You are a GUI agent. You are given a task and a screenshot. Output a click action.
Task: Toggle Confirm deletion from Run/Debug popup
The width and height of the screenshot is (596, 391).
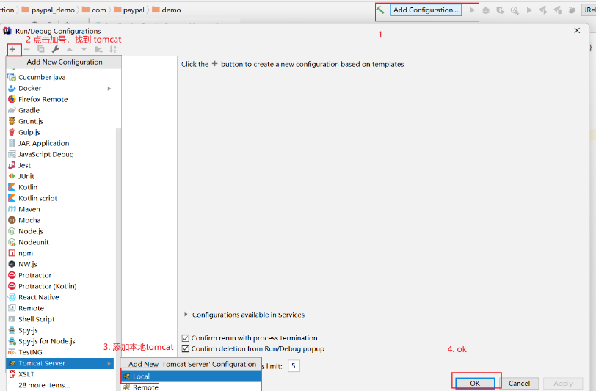pyautogui.click(x=186, y=348)
